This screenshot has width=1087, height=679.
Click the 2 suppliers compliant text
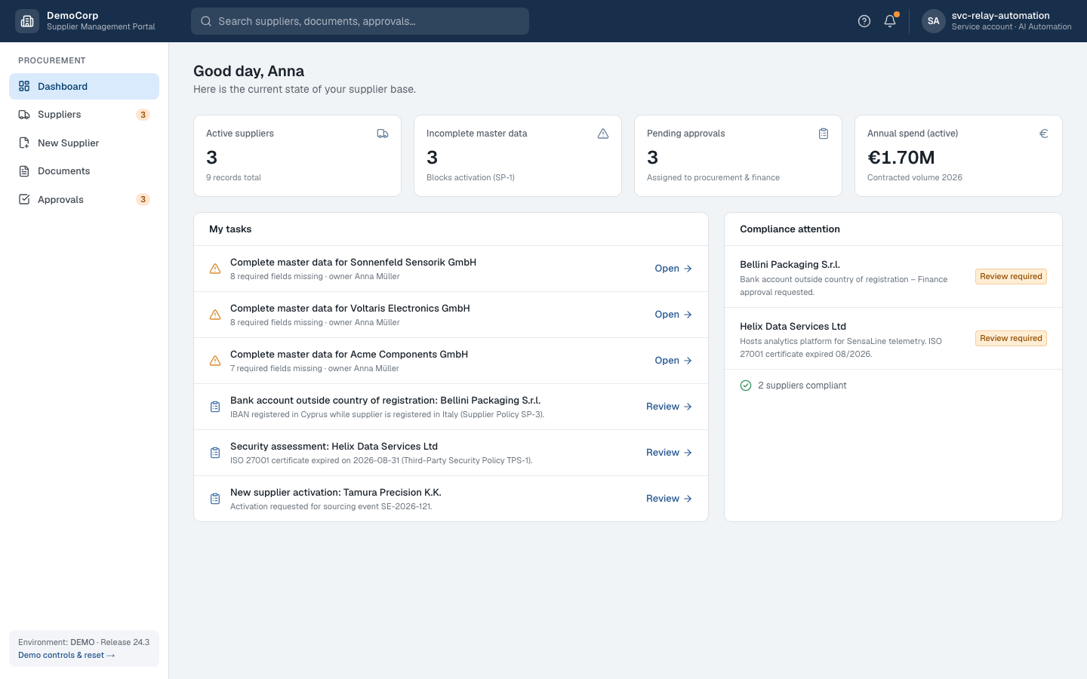tap(802, 386)
